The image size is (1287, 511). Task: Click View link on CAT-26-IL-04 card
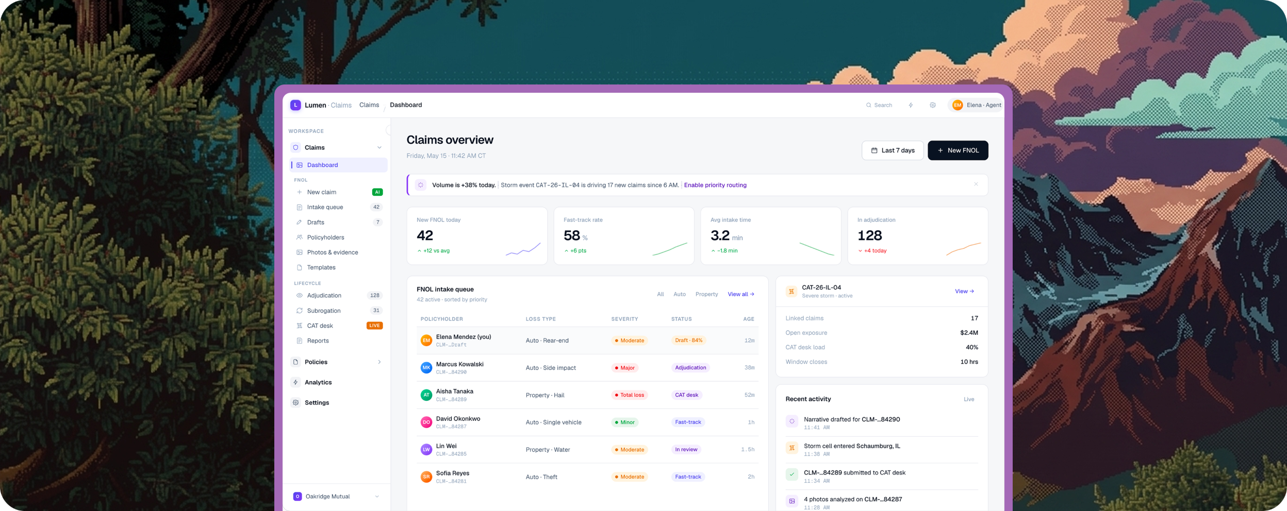click(x=964, y=292)
